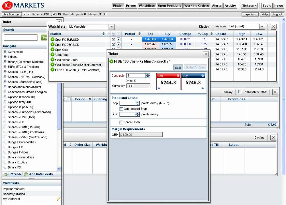Click the pencil edit icon beside My Watchlist
Image resolution: width=286 pixels, height=205 pixels.
58,199
